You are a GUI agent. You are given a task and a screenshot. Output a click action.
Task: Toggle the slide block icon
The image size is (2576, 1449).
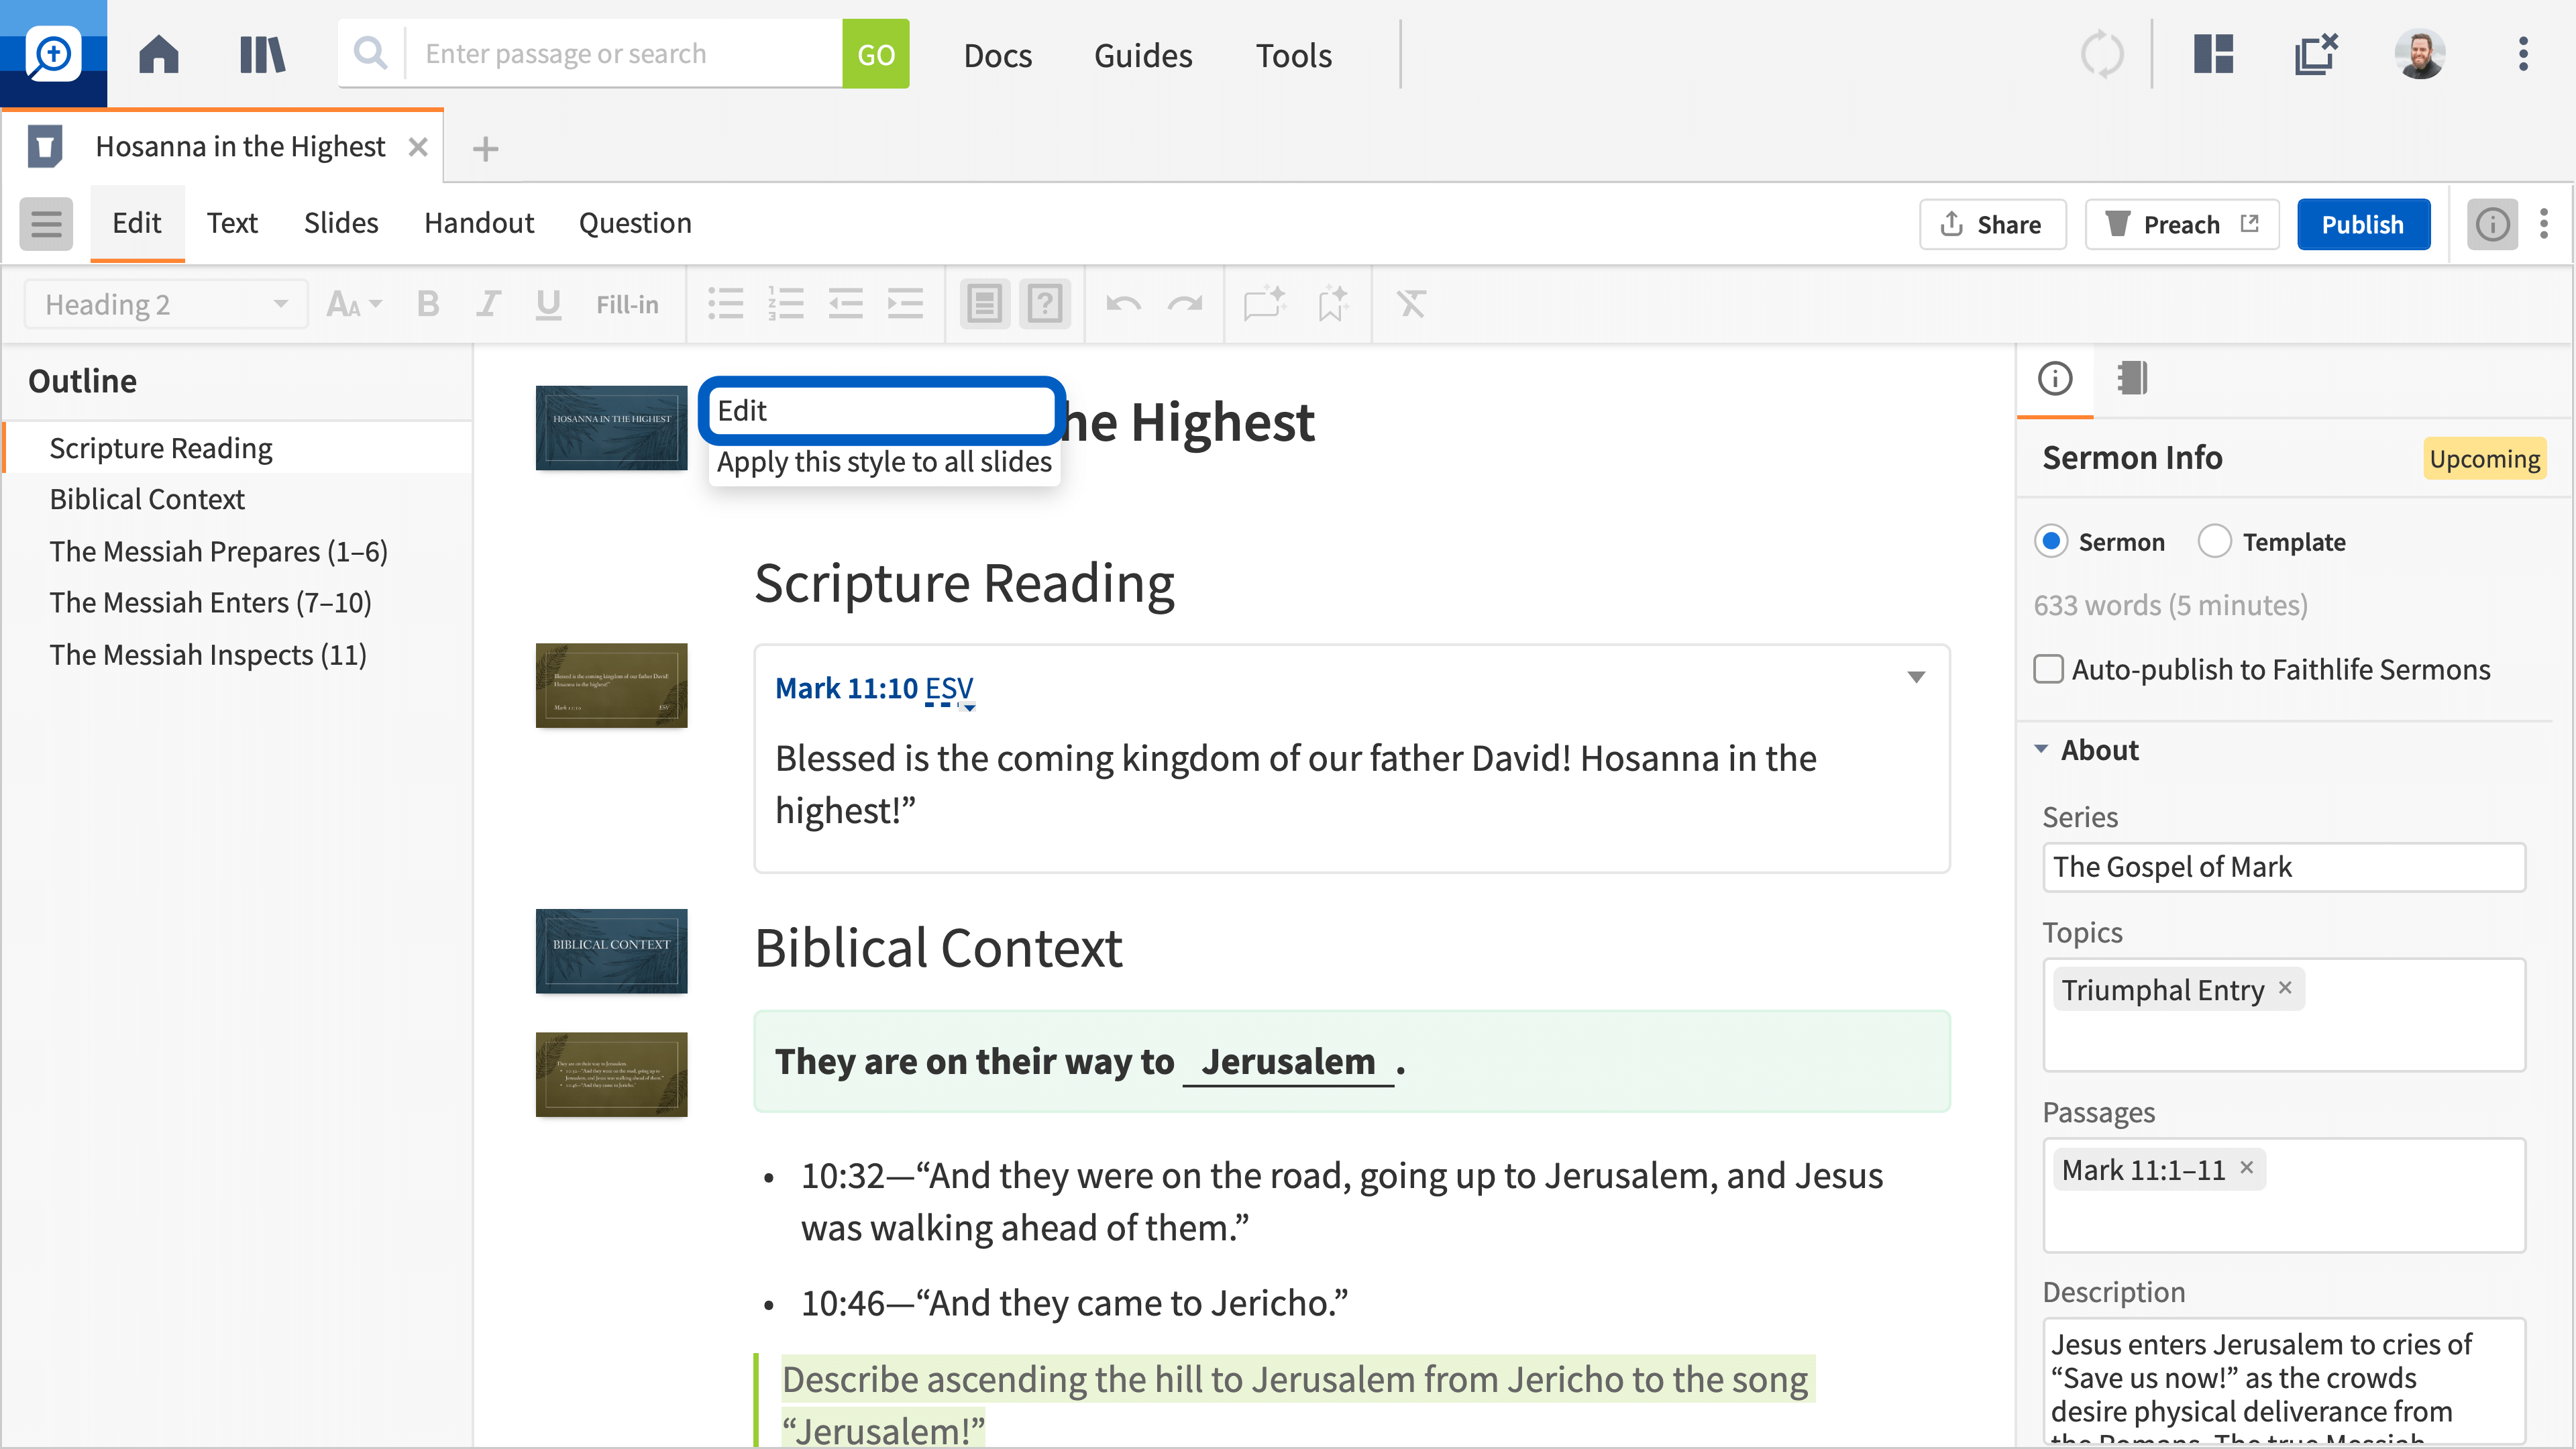click(985, 304)
